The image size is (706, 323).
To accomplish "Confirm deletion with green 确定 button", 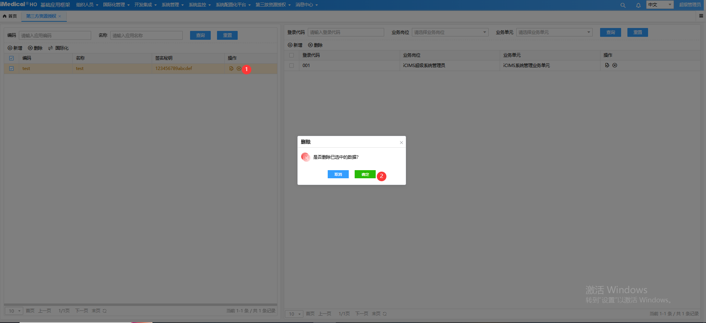I will 365,174.
